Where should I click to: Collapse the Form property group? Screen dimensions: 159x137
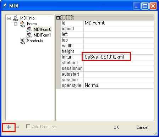(x=58, y=18)
